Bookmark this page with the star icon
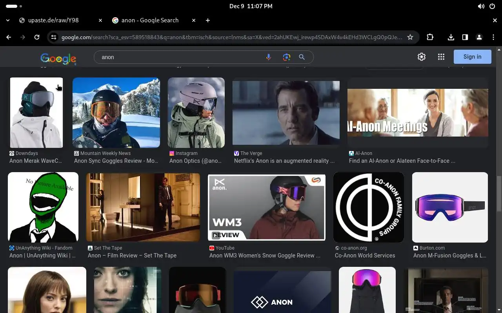 pyautogui.click(x=410, y=37)
